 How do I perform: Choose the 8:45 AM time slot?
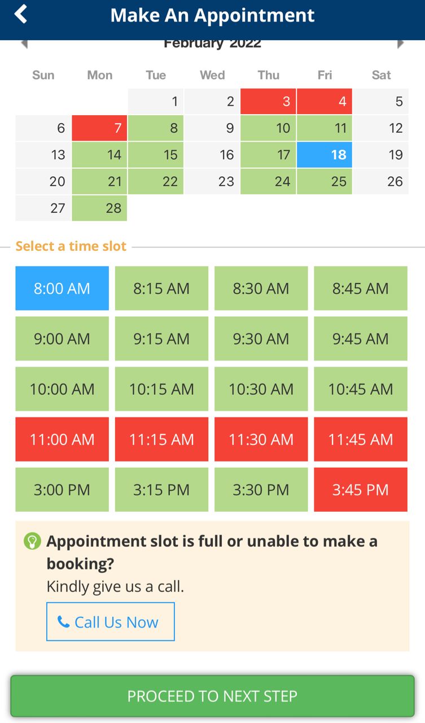click(x=361, y=289)
